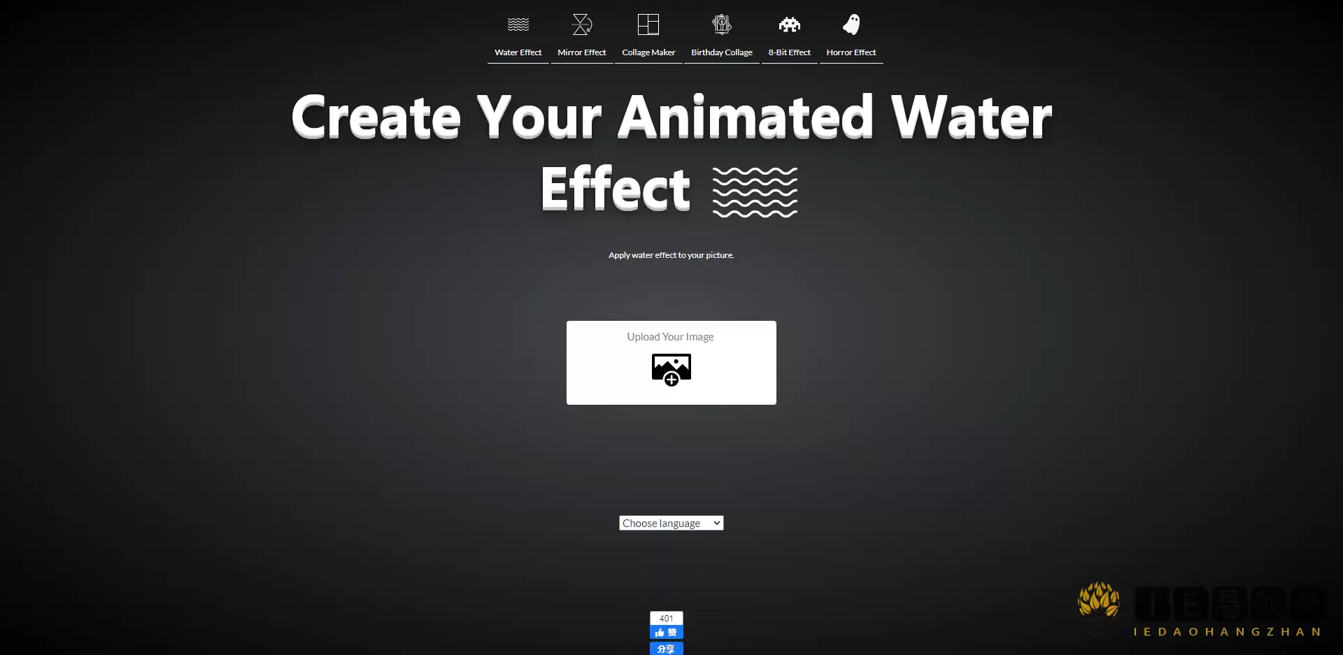The height and width of the screenshot is (655, 1343).
Task: Select the Water Effect waves icon
Action: (x=518, y=24)
